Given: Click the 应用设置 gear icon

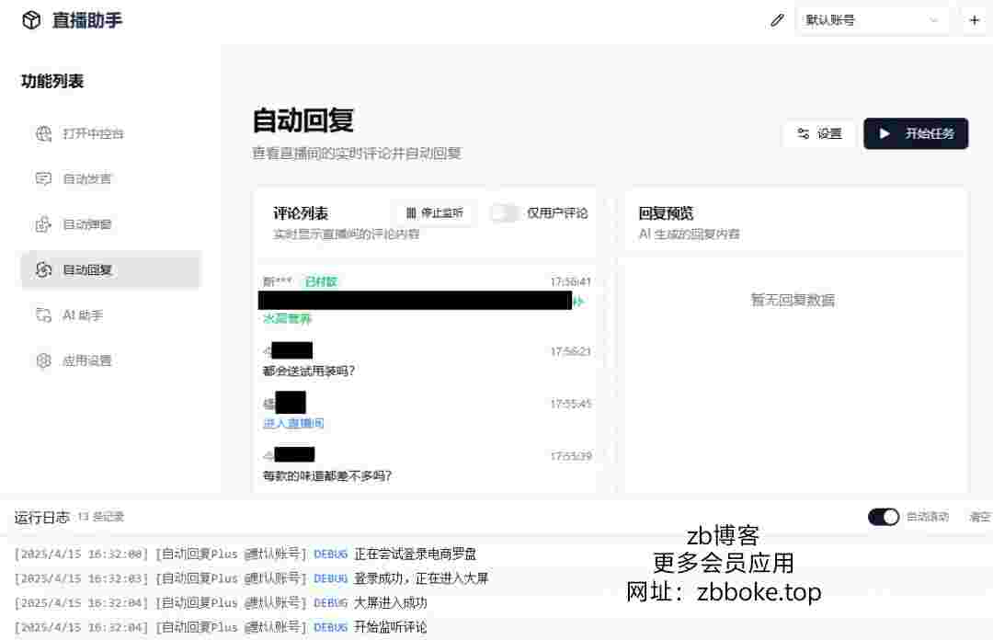Looking at the screenshot, I should point(44,360).
